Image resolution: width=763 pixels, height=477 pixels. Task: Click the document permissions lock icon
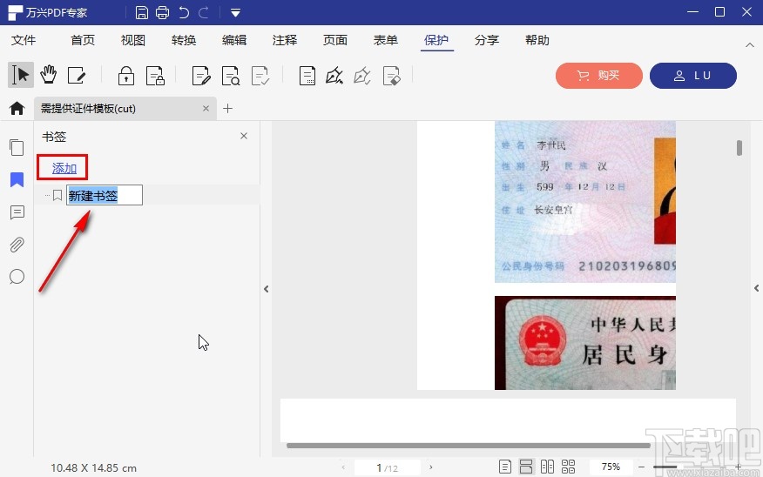[x=155, y=76]
